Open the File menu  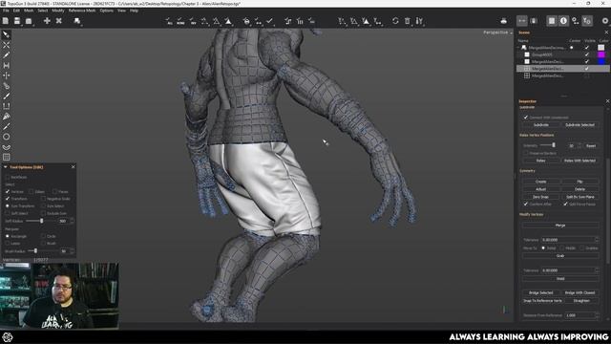[x=6, y=11]
